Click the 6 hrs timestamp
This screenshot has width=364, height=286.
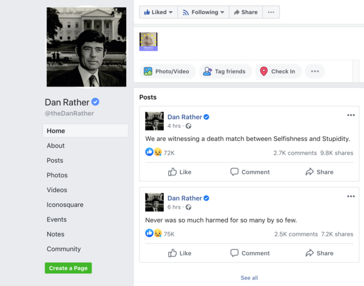[174, 207]
